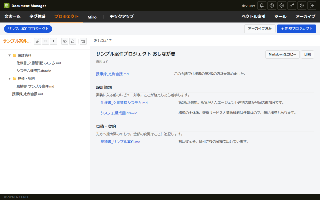320x200 pixels.
Task: Switch to the タグ体系 tab
Action: (x=37, y=17)
